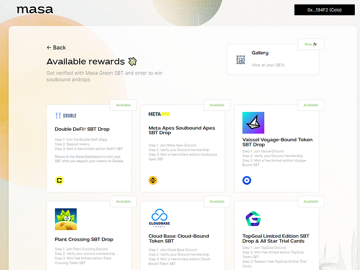Click the Back arrow icon
This screenshot has width=360, height=270.
49,47
